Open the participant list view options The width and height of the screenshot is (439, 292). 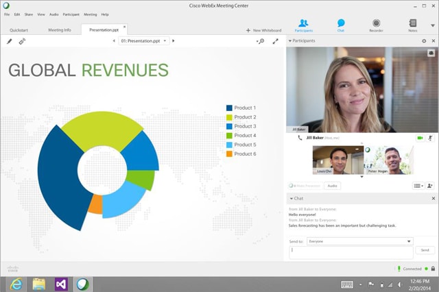coord(418,186)
